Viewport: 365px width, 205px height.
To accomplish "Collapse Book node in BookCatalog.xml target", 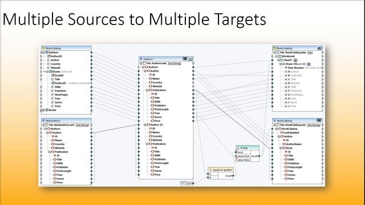I will [x=281, y=148].
